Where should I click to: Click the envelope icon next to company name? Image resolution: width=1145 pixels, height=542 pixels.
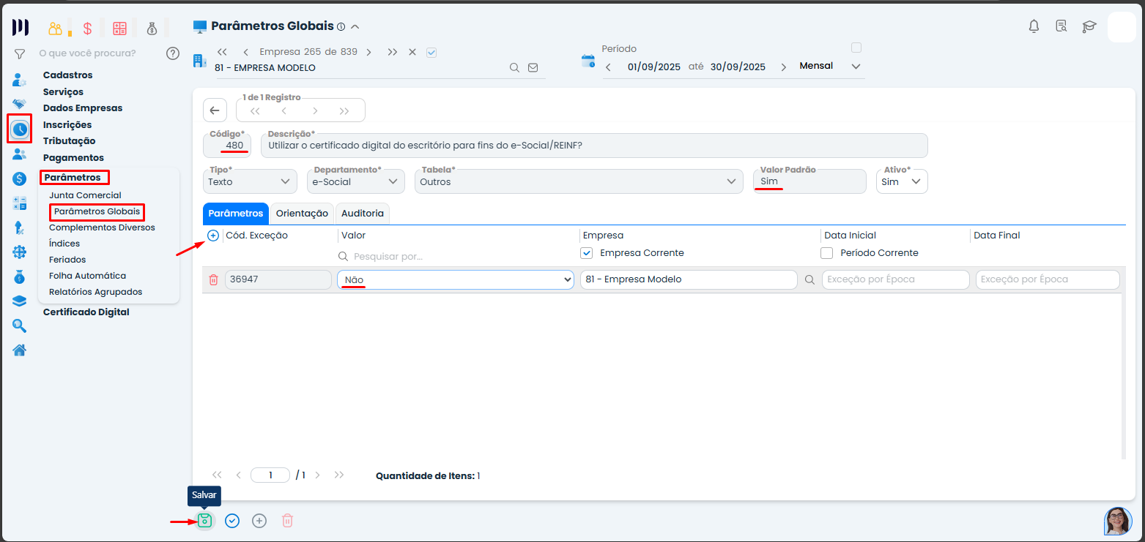(533, 68)
